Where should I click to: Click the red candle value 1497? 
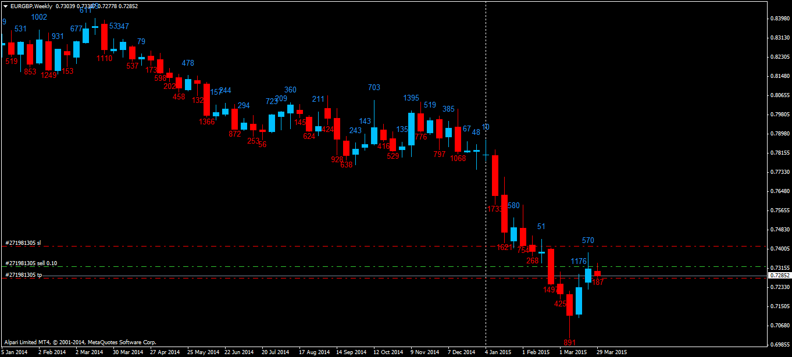(551, 290)
